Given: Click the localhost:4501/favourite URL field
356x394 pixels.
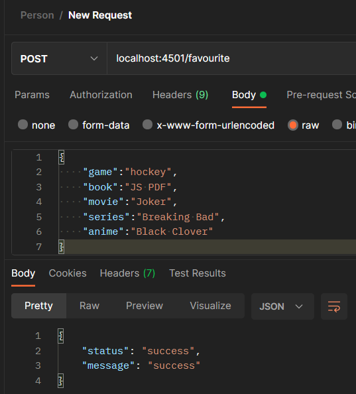Looking at the screenshot, I should coord(231,58).
